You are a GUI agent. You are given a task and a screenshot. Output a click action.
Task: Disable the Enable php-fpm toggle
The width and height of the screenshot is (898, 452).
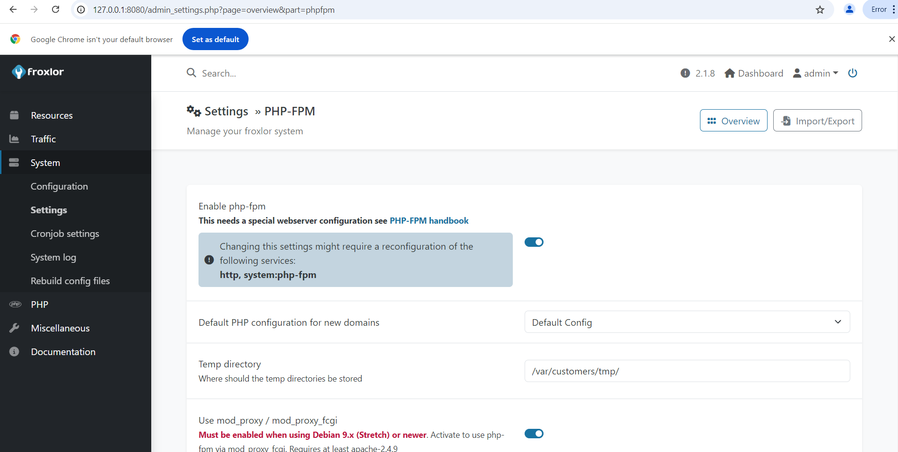[534, 242]
